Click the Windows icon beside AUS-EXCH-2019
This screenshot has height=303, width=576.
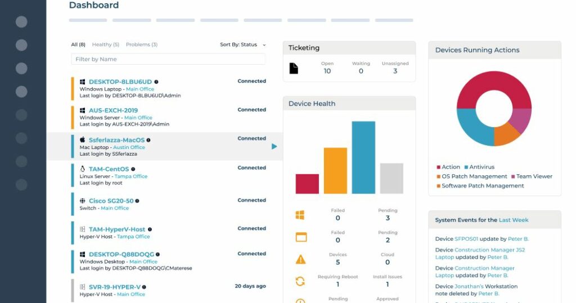(x=82, y=110)
